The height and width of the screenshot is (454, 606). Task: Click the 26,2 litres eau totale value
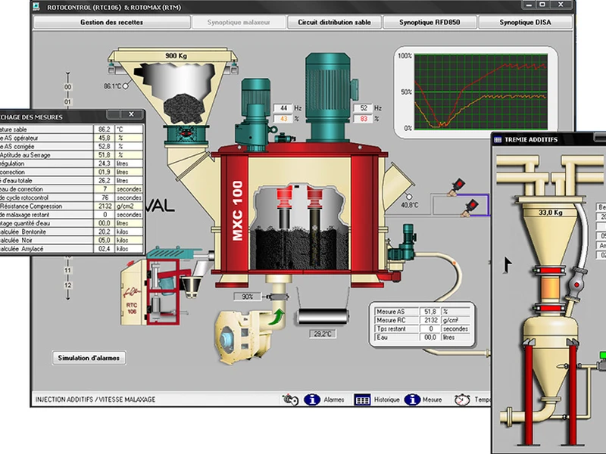pyautogui.click(x=105, y=180)
